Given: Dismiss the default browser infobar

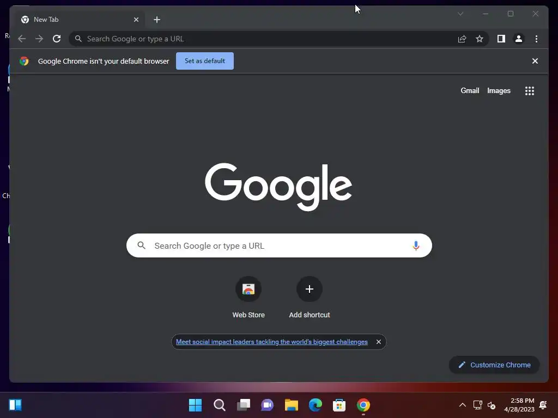Looking at the screenshot, I should coord(535,61).
